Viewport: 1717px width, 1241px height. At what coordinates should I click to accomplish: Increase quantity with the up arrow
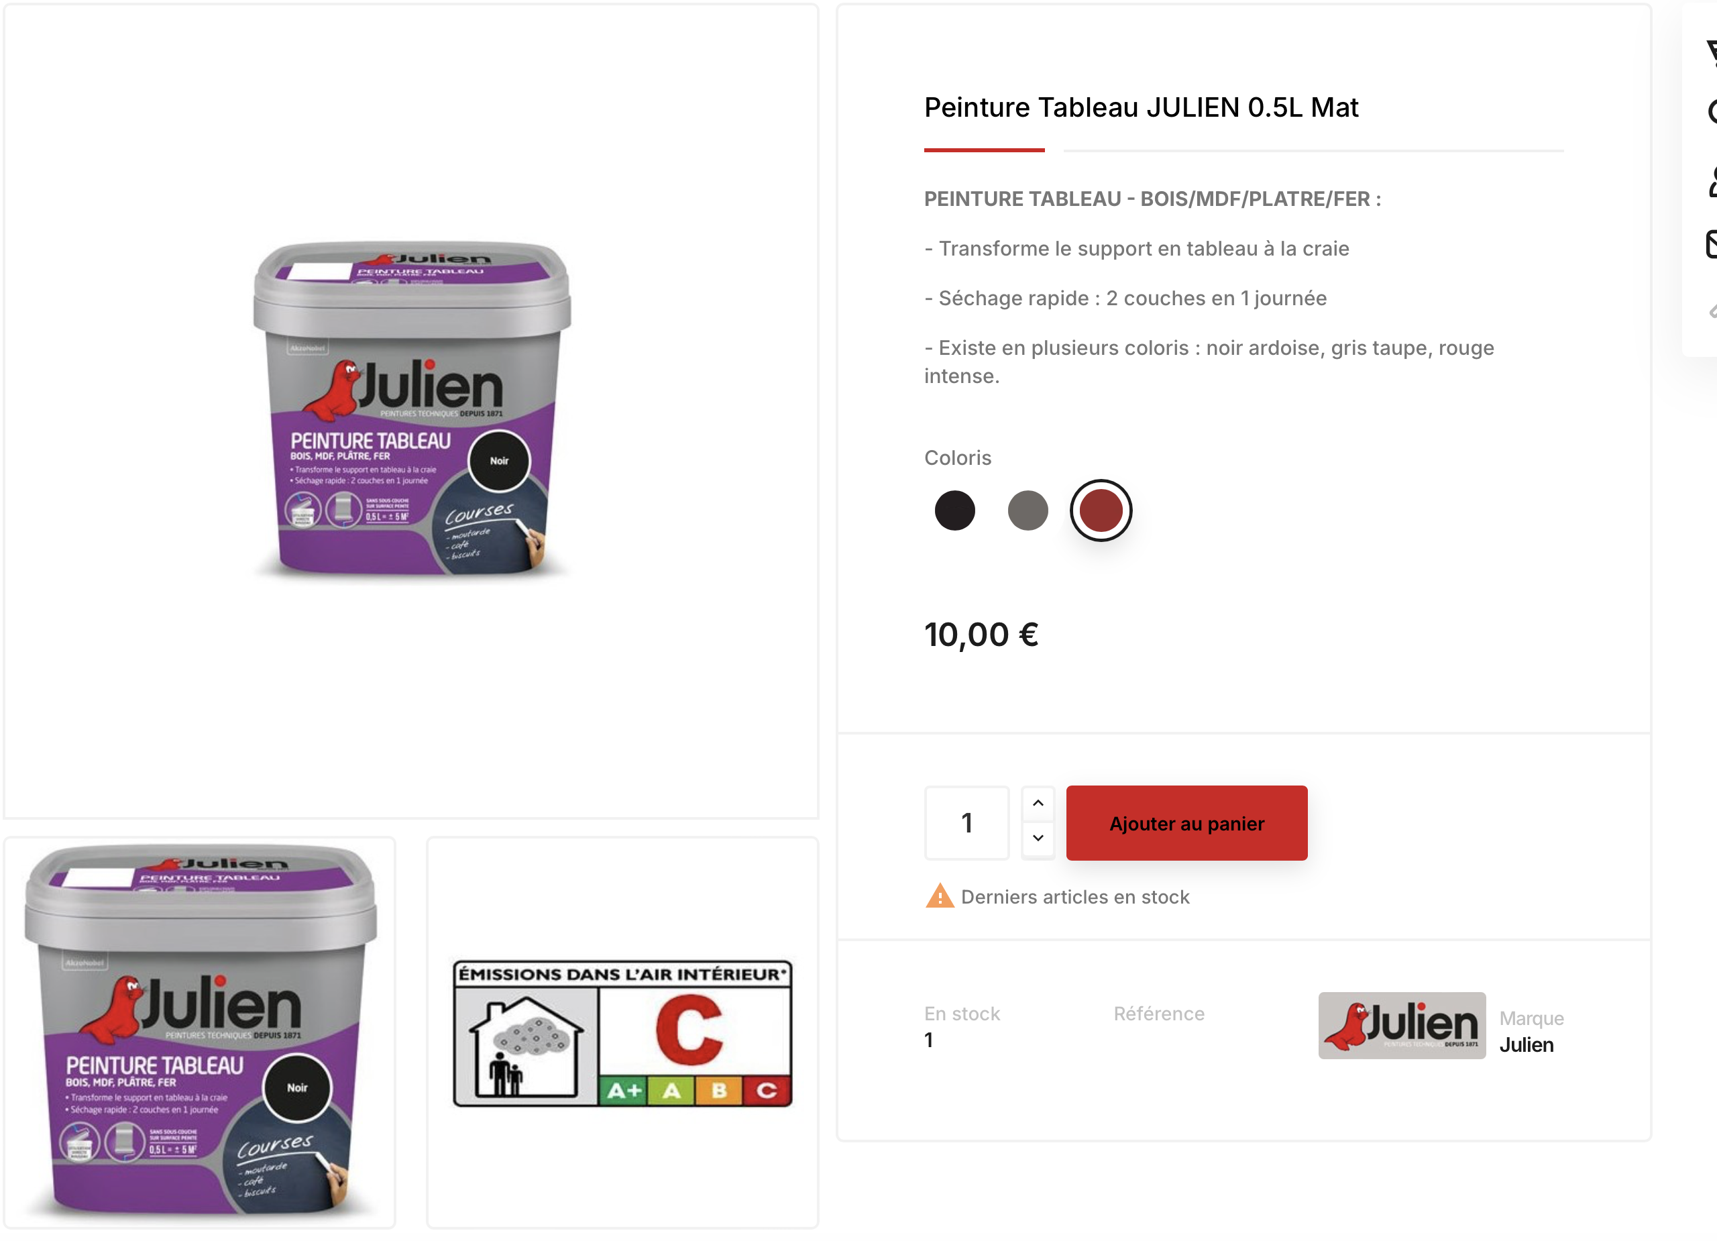coord(1038,802)
